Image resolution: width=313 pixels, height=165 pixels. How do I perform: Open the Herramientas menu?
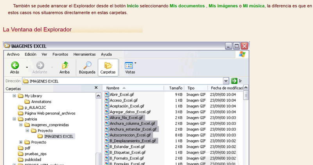85,54
